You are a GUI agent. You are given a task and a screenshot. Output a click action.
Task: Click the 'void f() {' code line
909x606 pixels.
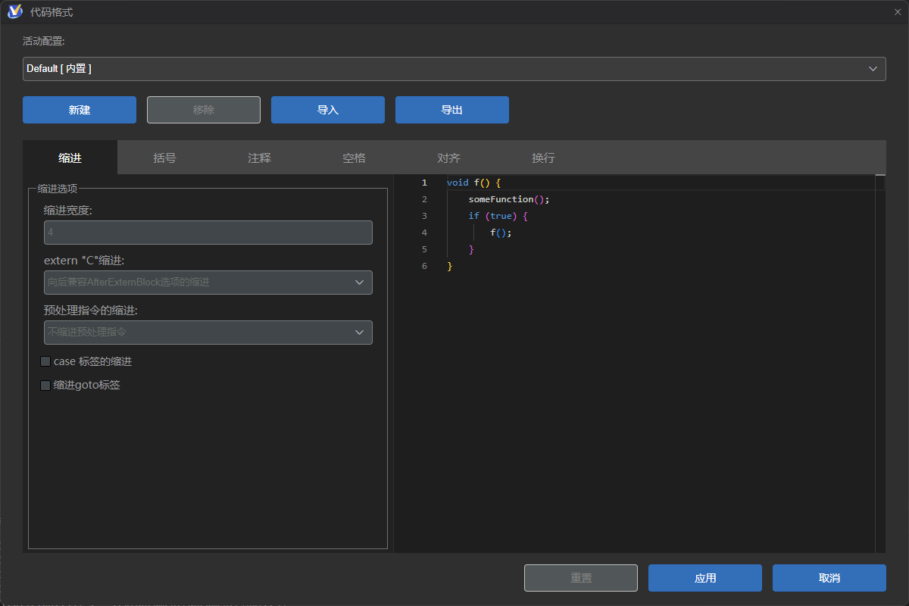[474, 183]
